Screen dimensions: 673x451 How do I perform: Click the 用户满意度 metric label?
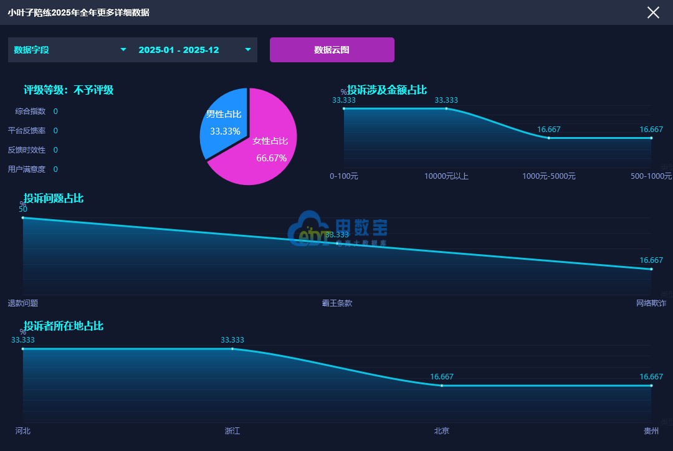pyautogui.click(x=26, y=169)
